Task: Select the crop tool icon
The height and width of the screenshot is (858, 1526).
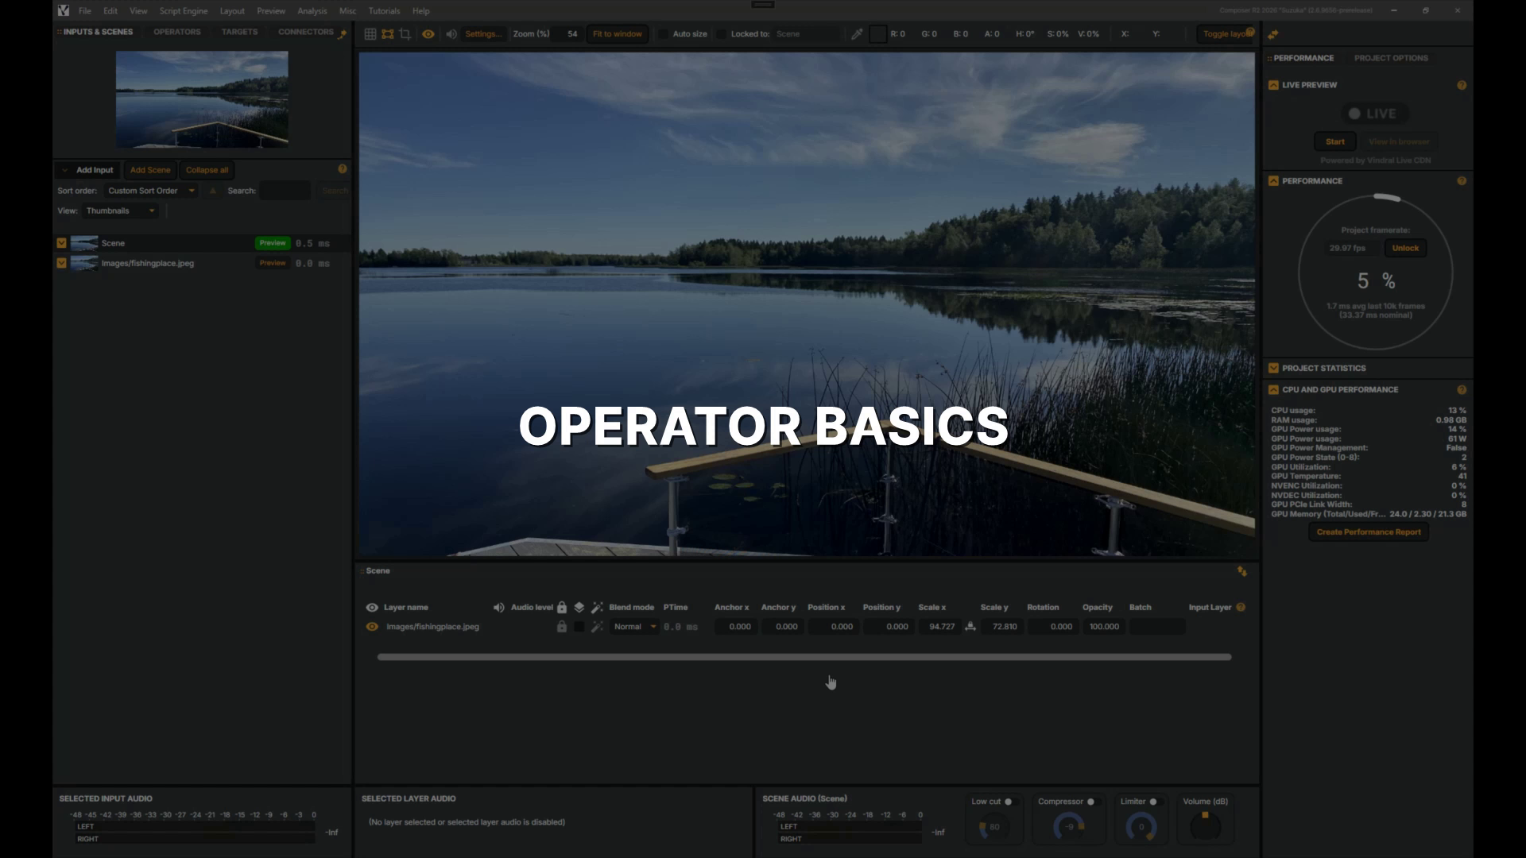Action: pos(405,34)
